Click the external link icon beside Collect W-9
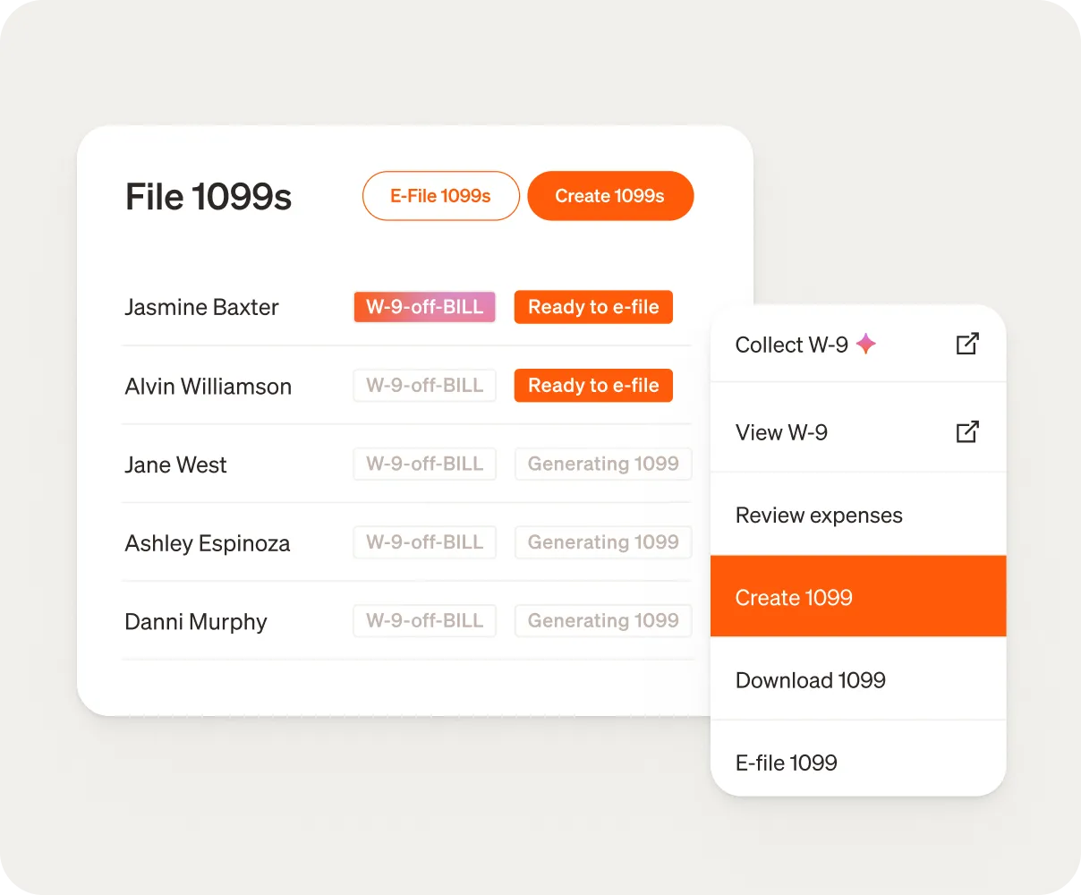1081x895 pixels. 967,344
